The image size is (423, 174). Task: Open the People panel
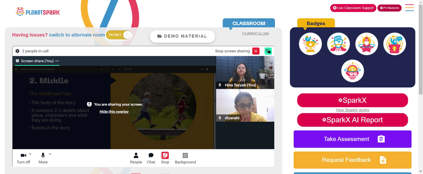[136, 158]
